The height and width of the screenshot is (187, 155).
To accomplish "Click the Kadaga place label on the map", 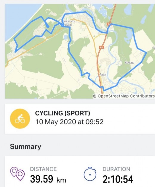I will (x=130, y=63).
